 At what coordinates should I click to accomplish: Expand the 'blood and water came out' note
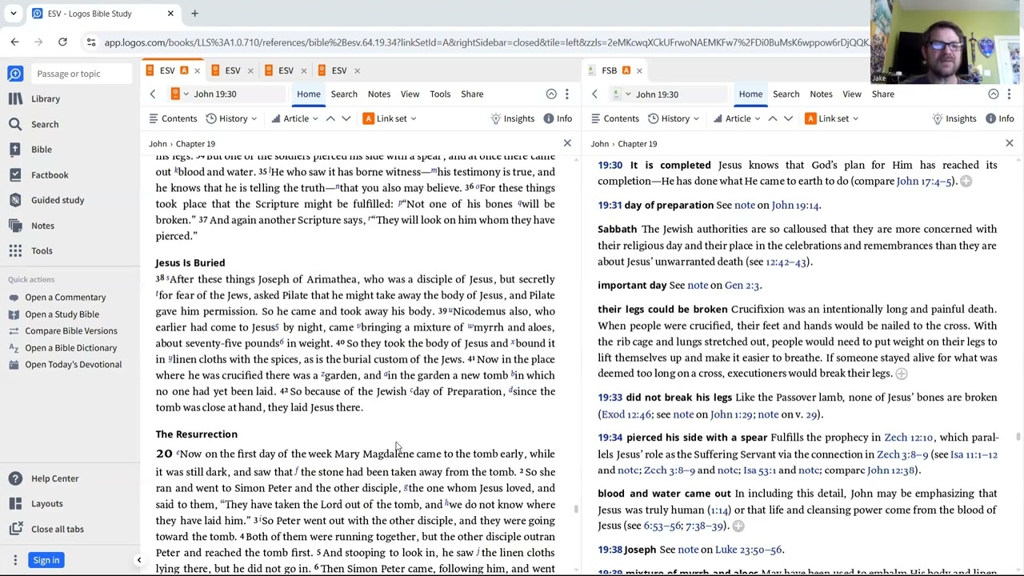tap(738, 526)
